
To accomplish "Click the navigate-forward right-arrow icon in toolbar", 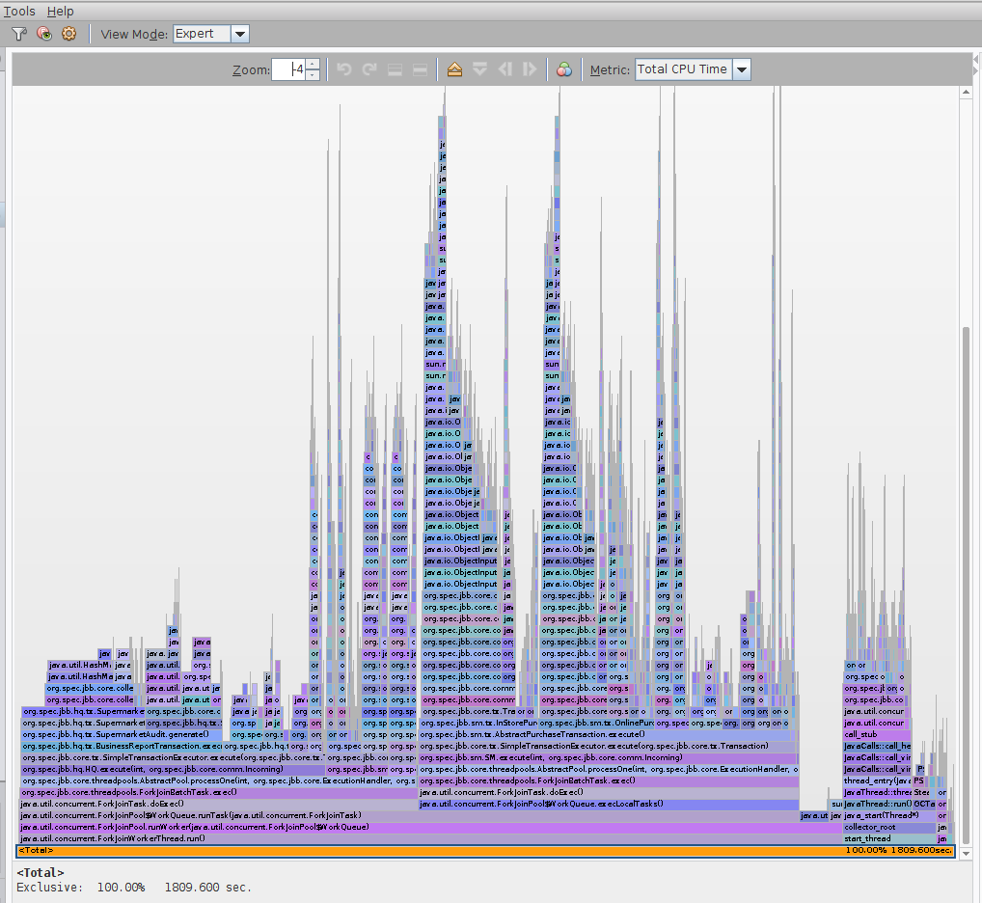I will coord(529,68).
